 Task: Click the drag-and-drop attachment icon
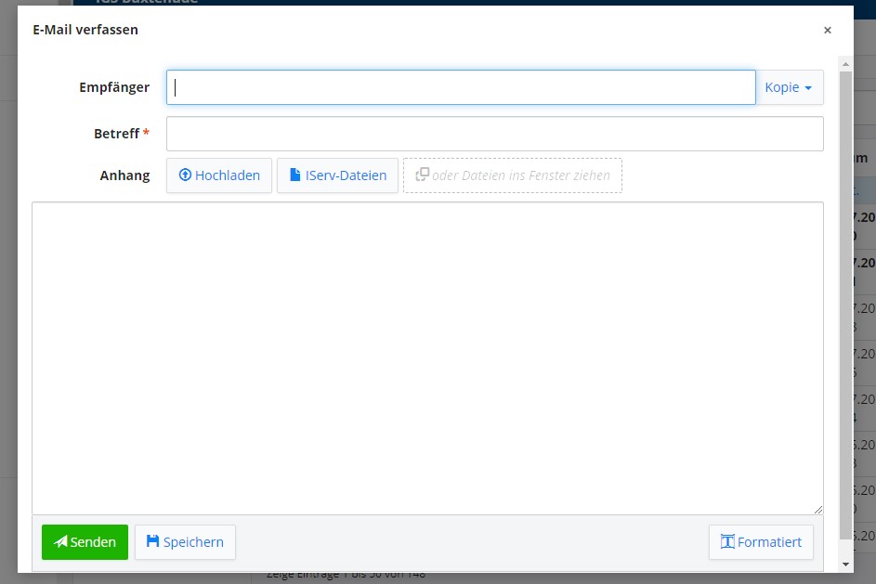[423, 175]
